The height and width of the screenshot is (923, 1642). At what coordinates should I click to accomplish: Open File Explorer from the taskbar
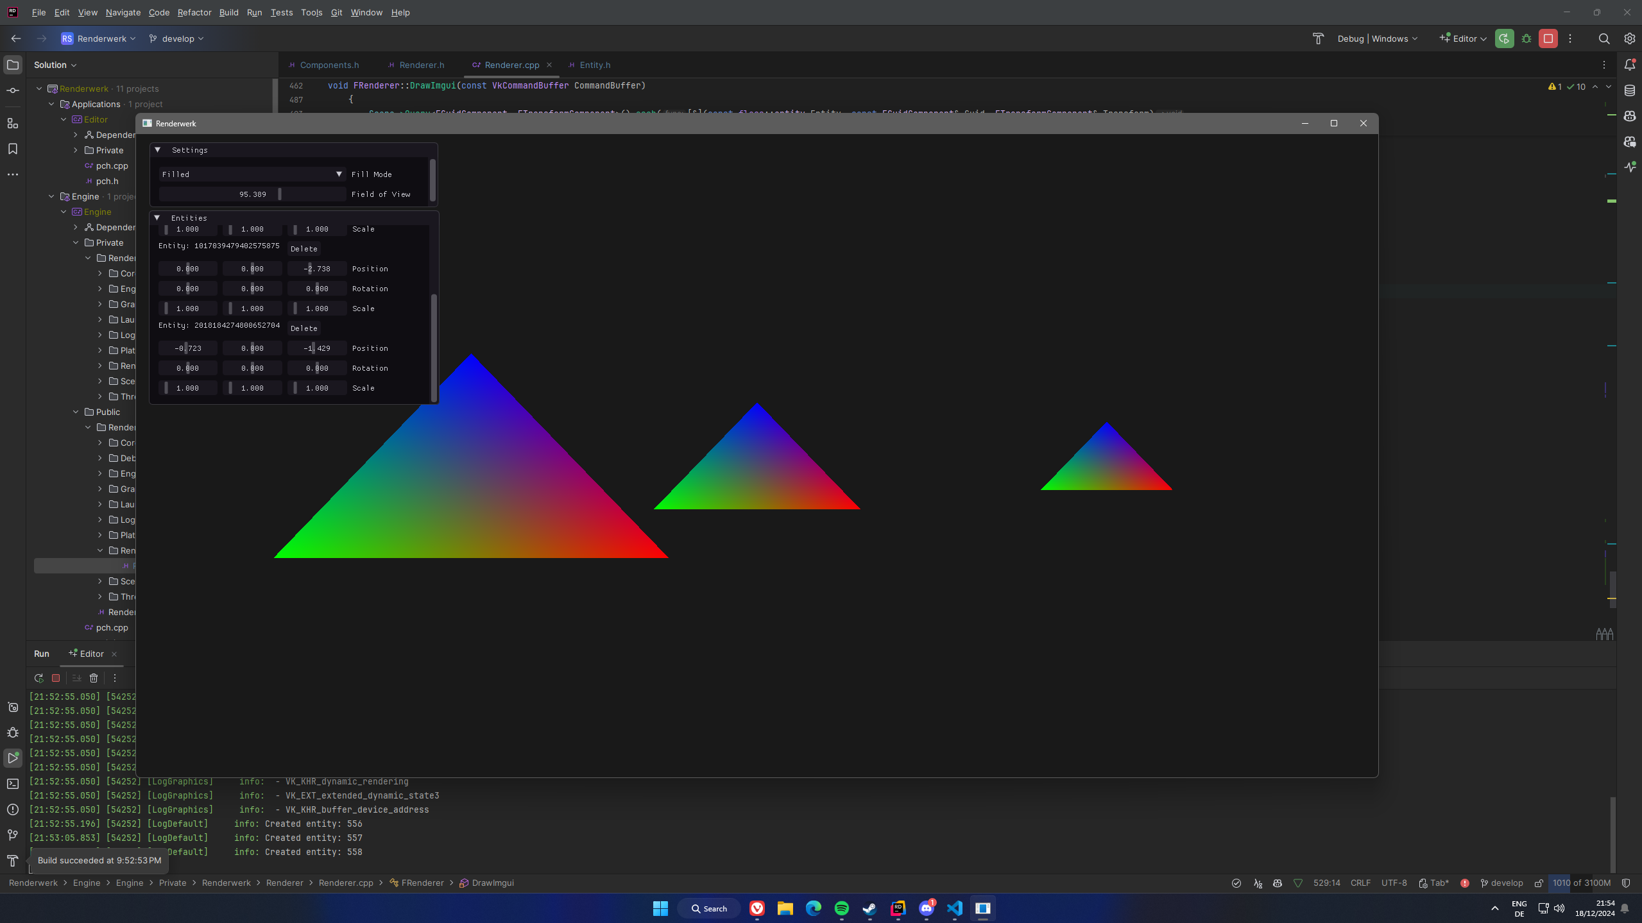pos(785,908)
